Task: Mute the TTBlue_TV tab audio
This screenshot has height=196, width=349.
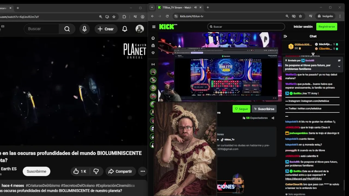Action: pos(195,8)
